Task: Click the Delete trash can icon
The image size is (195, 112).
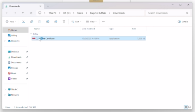Action: coord(64,22)
